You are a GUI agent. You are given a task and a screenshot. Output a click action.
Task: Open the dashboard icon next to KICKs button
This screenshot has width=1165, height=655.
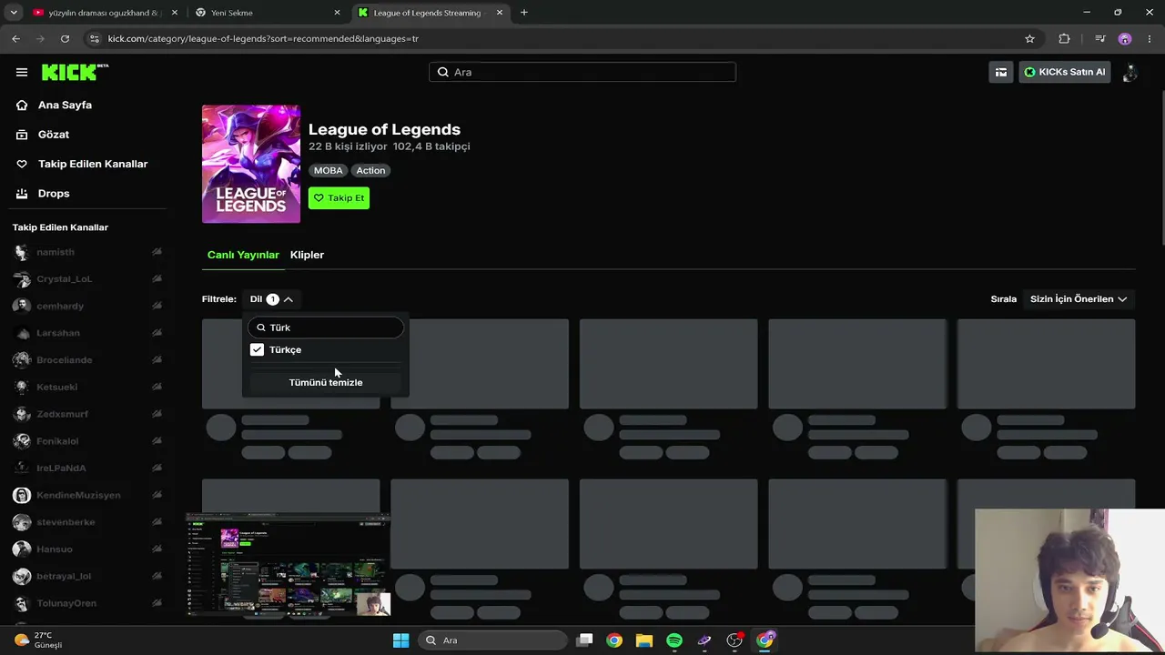click(x=1001, y=72)
